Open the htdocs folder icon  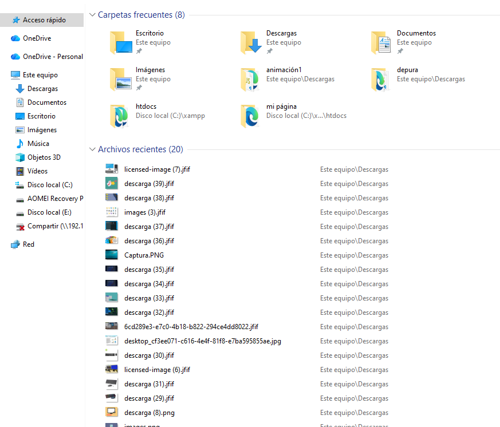tap(120, 116)
